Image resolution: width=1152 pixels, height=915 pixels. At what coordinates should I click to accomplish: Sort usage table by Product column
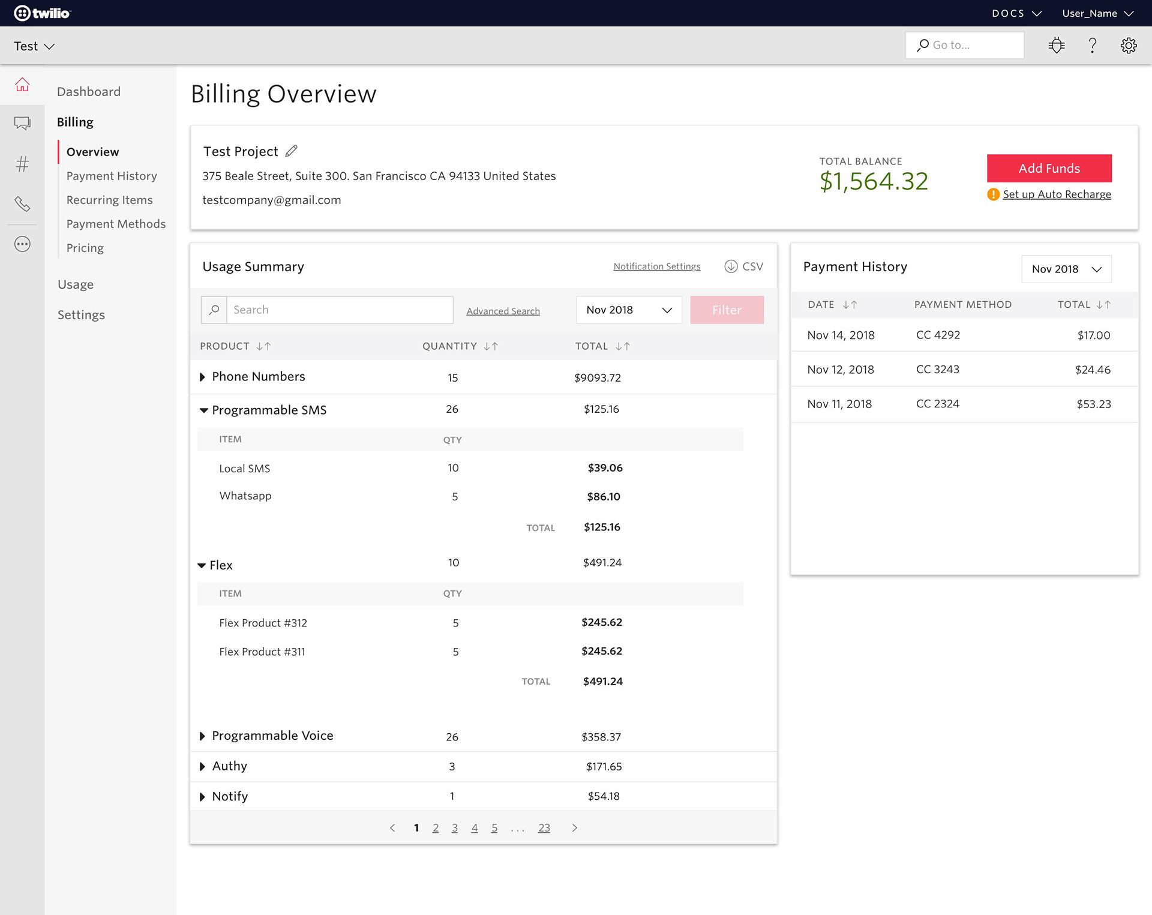264,346
